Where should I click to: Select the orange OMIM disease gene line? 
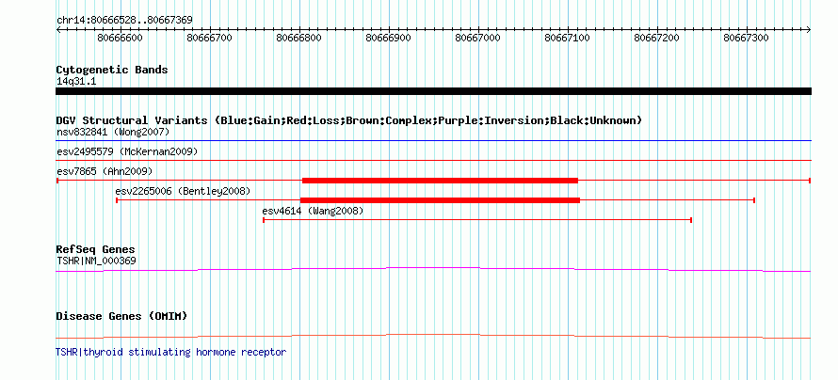point(433,336)
